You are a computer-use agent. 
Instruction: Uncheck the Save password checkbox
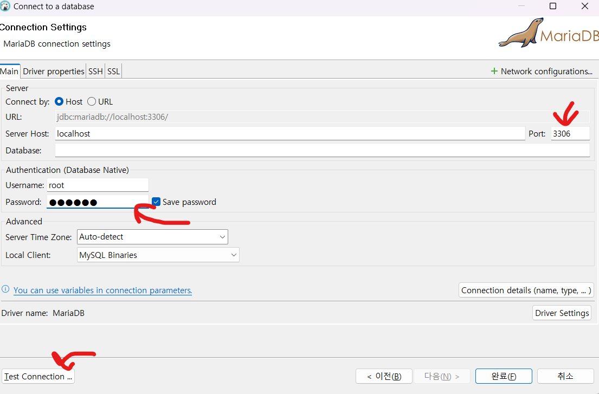(156, 202)
